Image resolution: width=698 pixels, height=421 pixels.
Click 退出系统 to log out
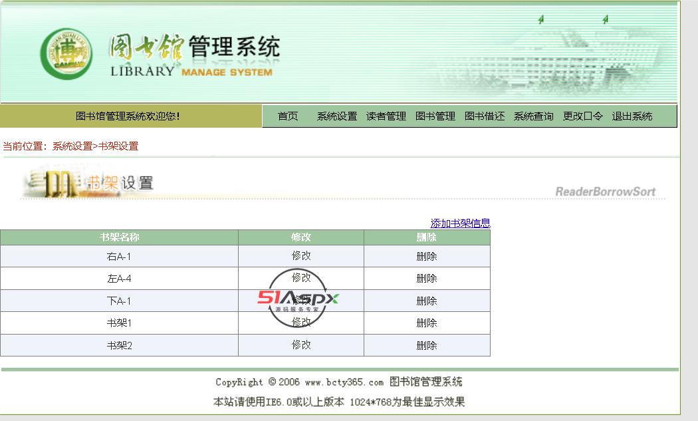[632, 116]
